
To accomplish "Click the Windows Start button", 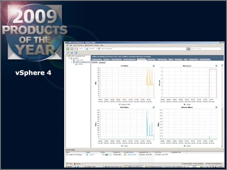I will point(69,166).
